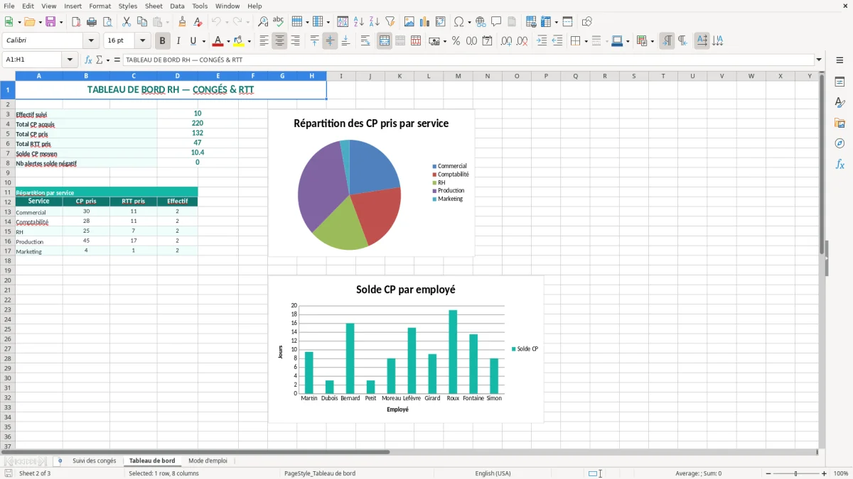Toggle Center Vertically alignment
853x479 pixels.
tap(330, 41)
